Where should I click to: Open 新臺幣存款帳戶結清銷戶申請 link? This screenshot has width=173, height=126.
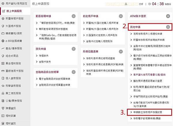click(x=149, y=40)
